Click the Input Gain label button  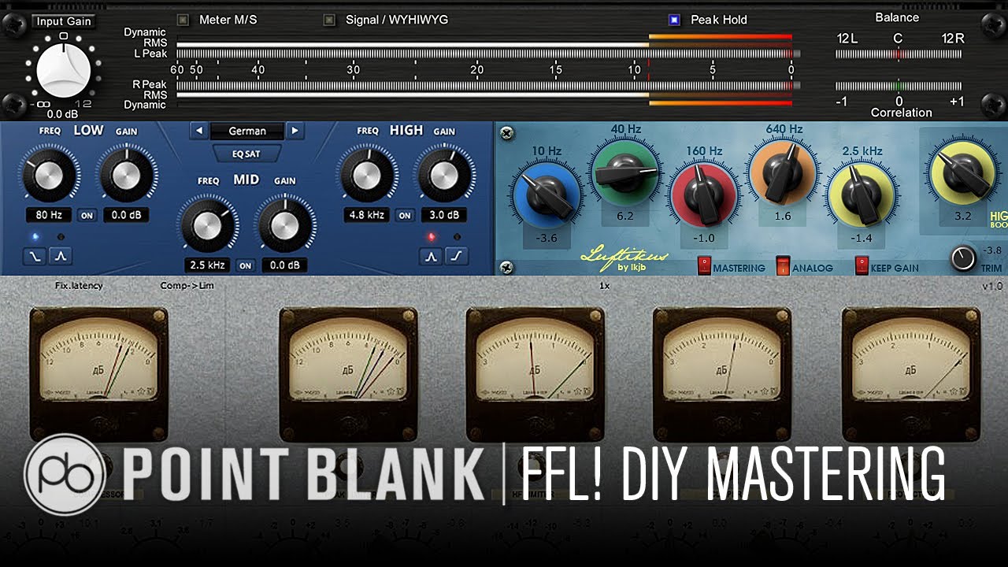point(64,21)
